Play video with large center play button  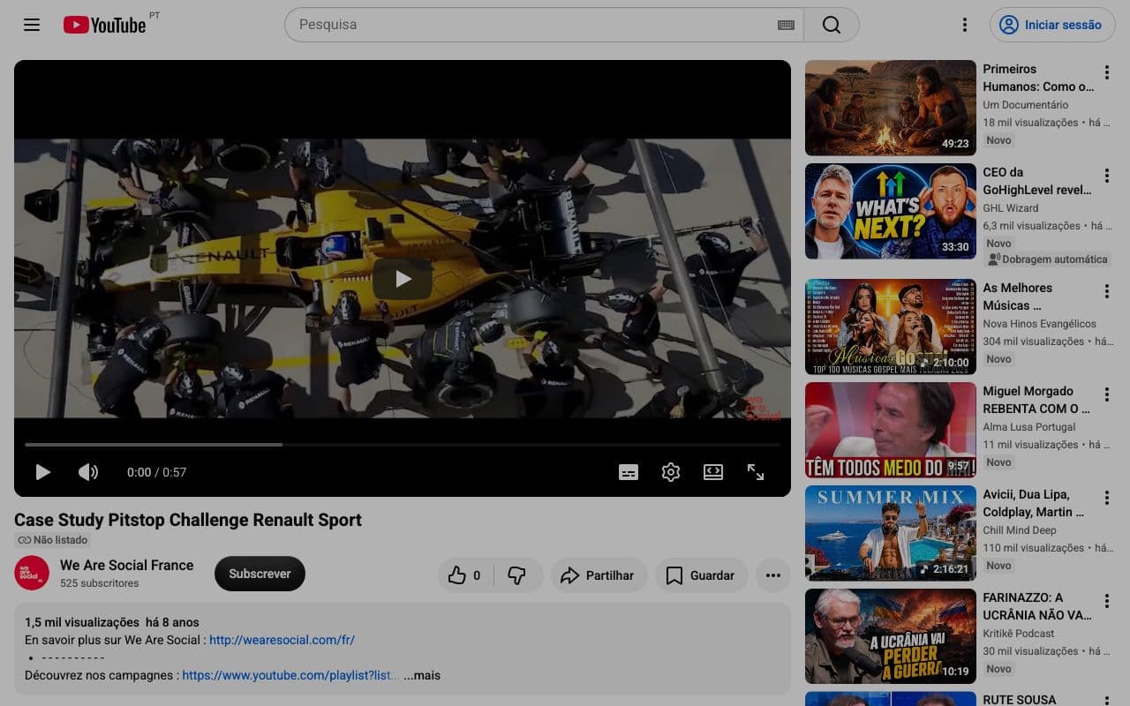tap(403, 279)
